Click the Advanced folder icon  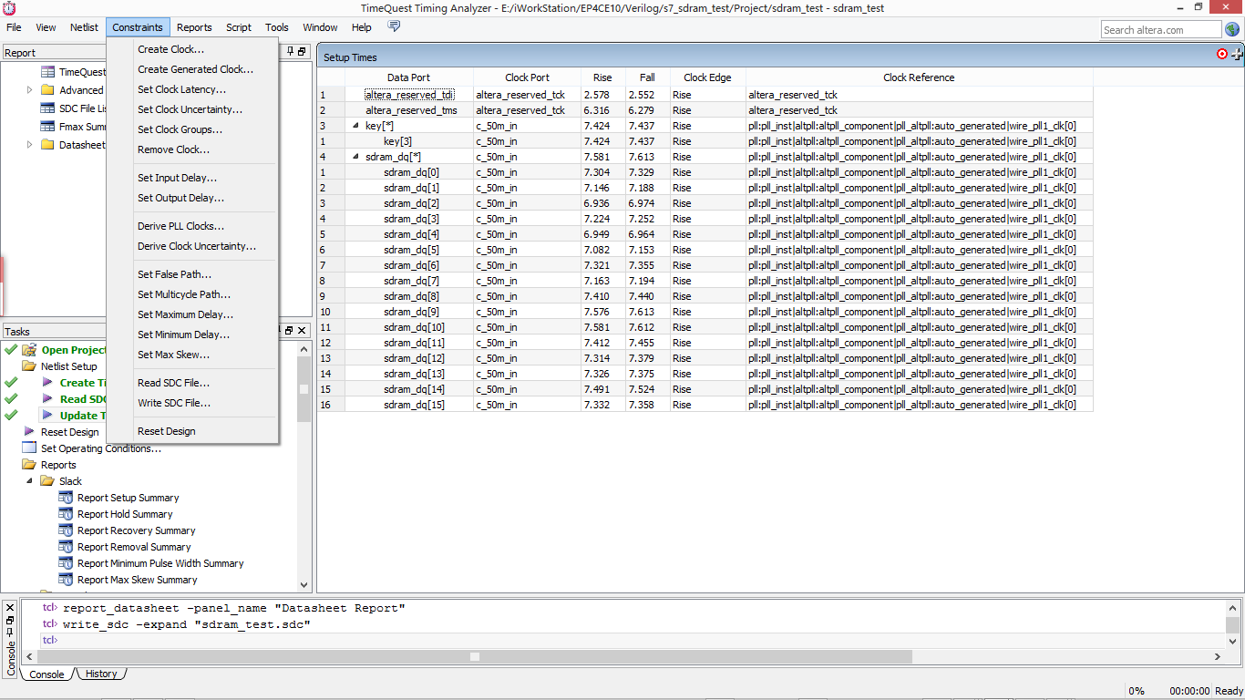[x=47, y=90]
